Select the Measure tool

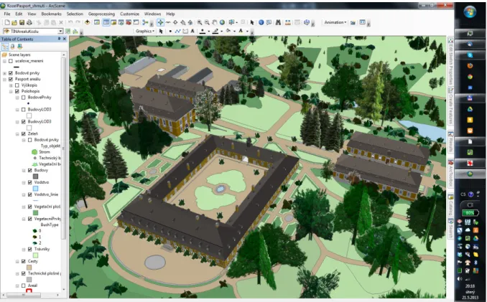[288, 22]
